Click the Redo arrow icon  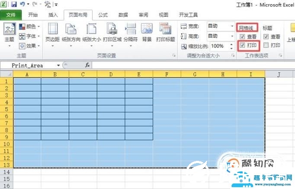point(35,4)
